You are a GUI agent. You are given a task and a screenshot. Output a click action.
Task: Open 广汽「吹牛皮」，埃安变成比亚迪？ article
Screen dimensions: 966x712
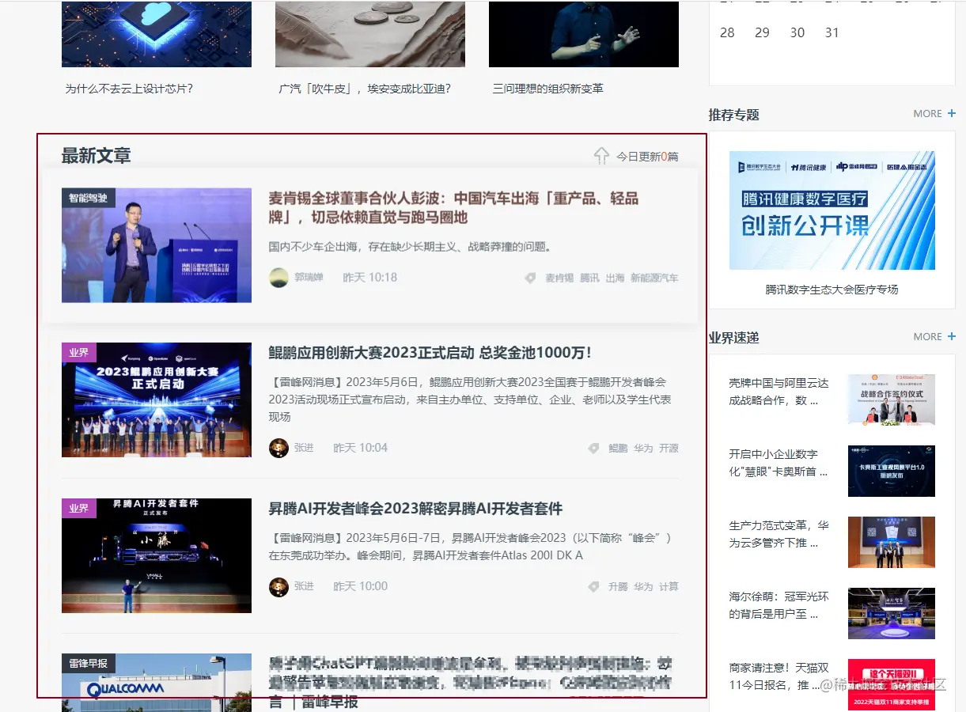(x=365, y=89)
